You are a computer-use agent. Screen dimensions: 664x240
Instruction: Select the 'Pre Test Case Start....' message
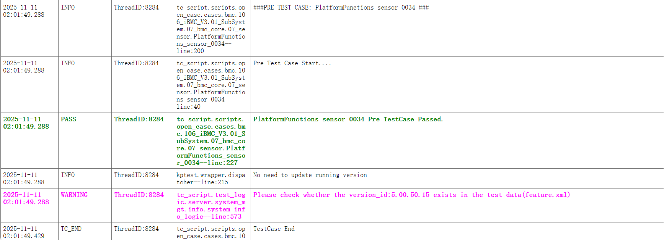click(292, 63)
